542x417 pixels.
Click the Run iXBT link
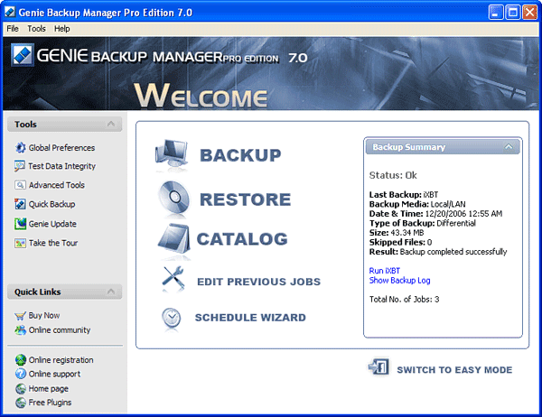[385, 271]
